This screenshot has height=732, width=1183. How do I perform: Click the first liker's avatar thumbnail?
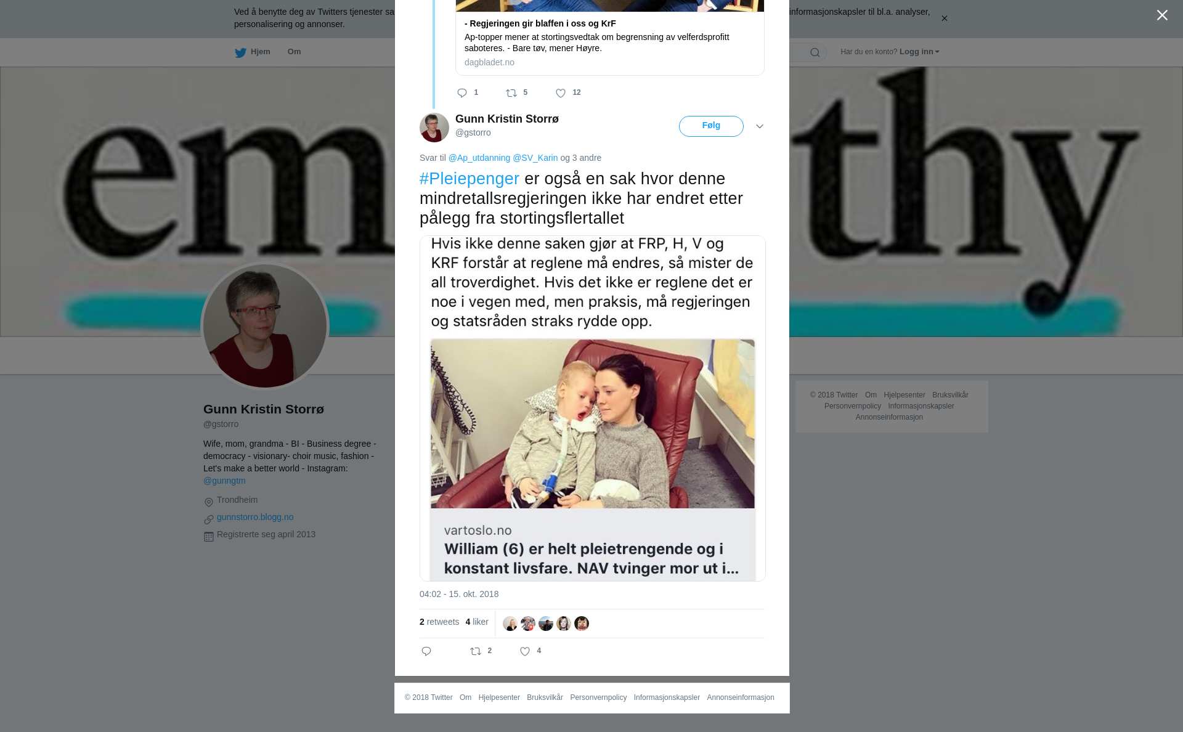coord(510,624)
